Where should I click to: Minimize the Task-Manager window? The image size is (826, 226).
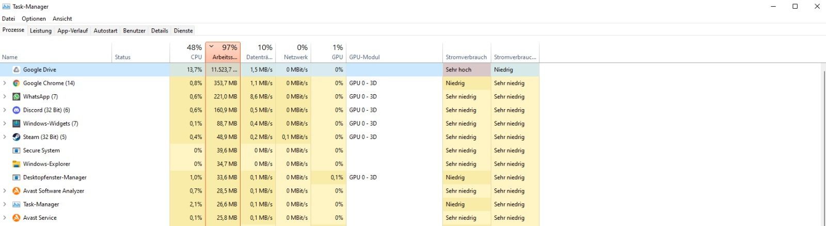click(x=773, y=7)
